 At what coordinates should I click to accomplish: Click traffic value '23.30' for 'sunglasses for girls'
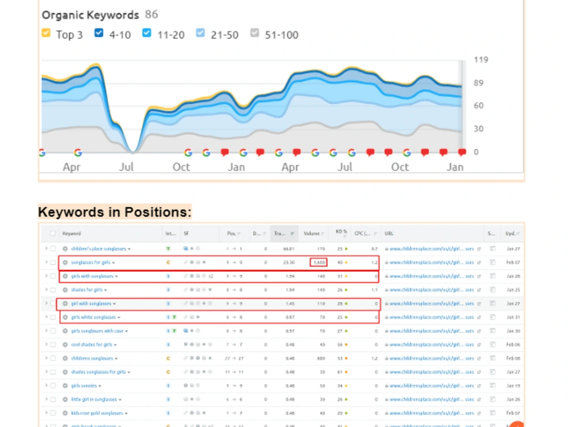(289, 263)
